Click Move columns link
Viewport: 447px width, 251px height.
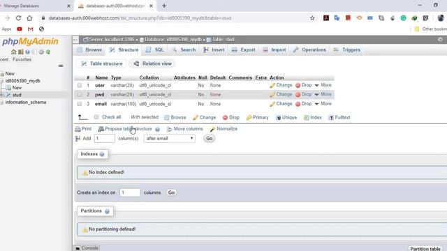click(185, 129)
